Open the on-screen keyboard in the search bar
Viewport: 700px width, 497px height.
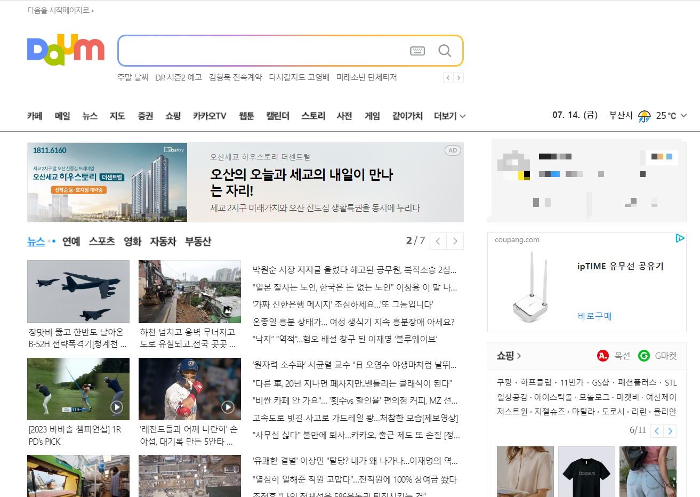(x=417, y=51)
